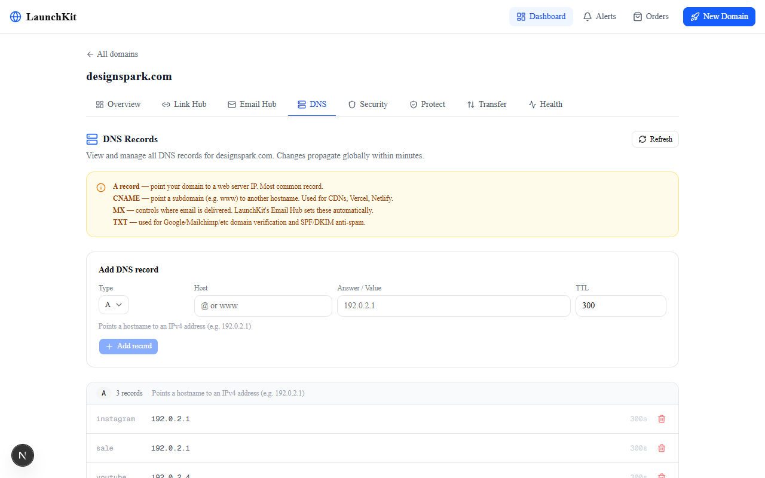Click the IP 192.0.2.1 in the instagram row
Image resolution: width=765 pixels, height=478 pixels.
click(x=170, y=419)
